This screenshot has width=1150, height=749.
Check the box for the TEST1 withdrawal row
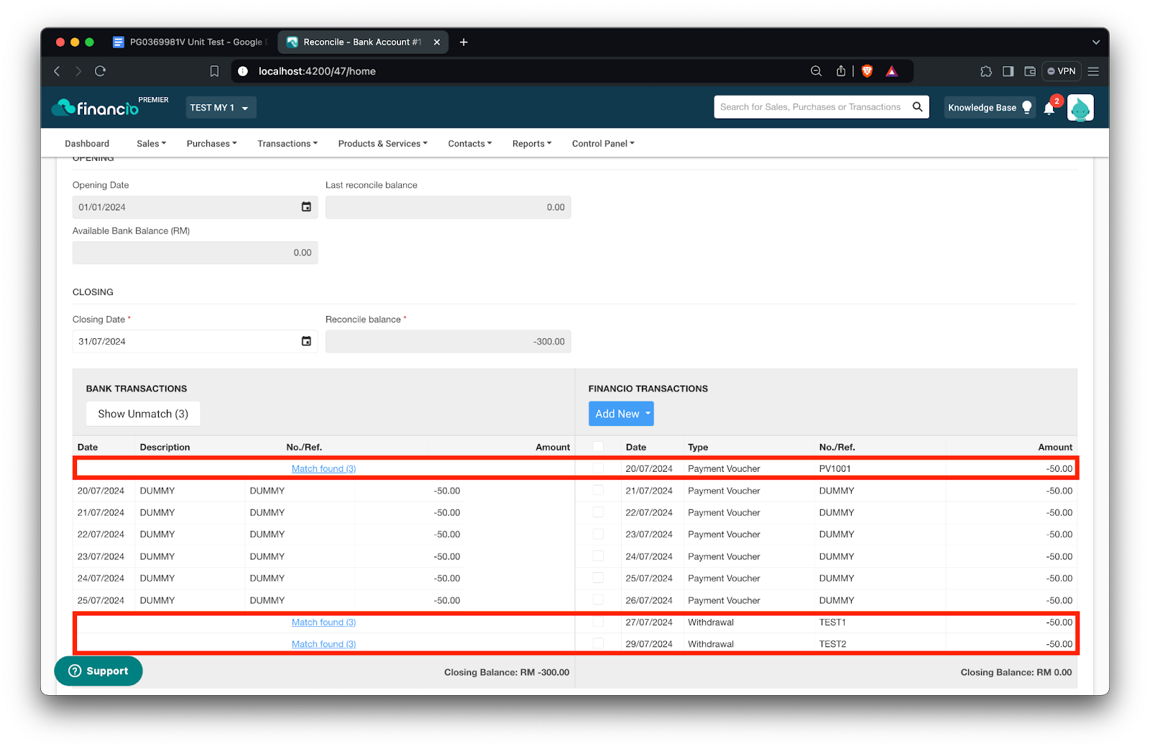click(598, 622)
